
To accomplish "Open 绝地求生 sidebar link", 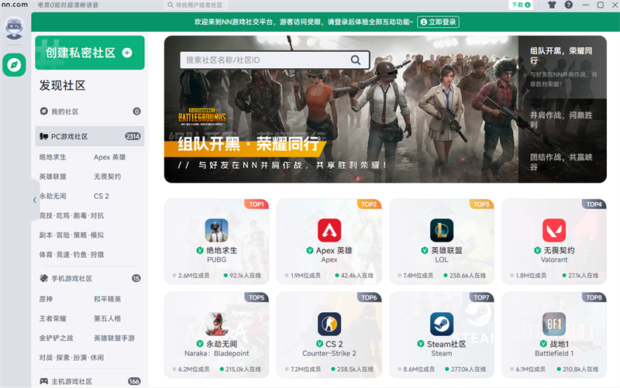I will point(53,157).
